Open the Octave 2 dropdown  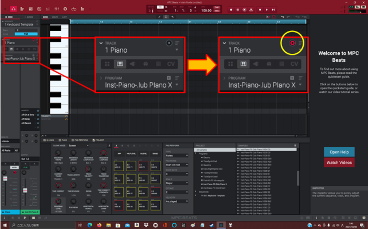point(177,192)
